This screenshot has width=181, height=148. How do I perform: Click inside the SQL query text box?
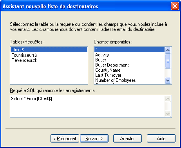click(x=87, y=106)
